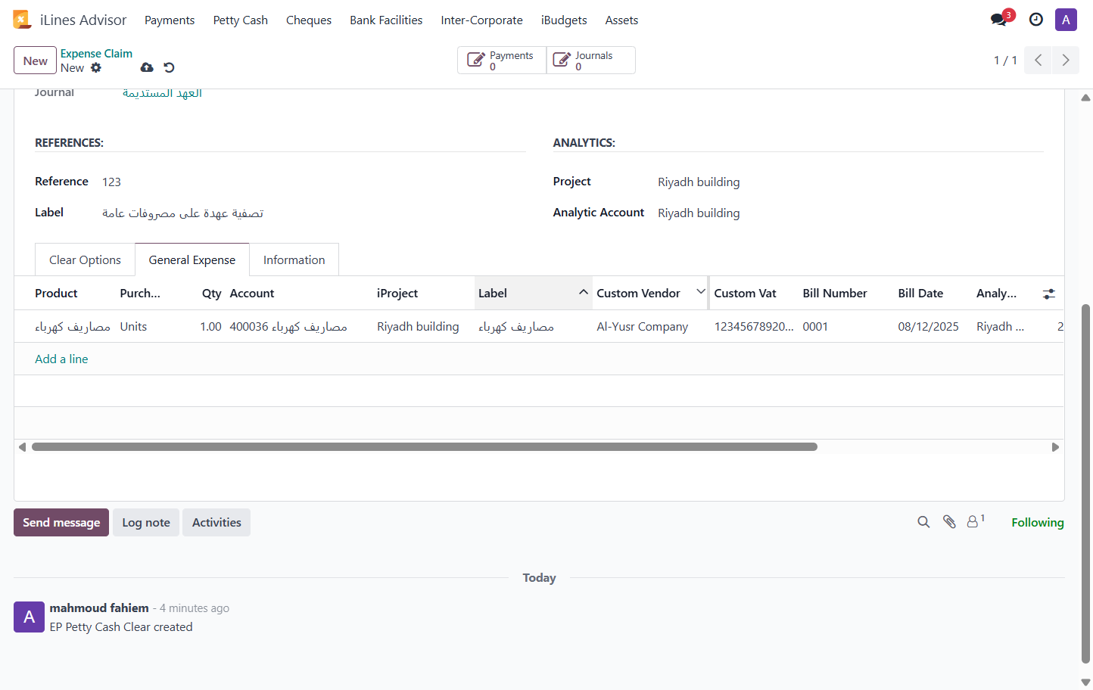Viewport: 1093px width, 690px height.
Task: Toggle the Following status
Action: click(1038, 523)
